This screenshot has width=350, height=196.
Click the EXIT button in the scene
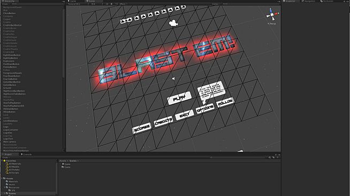point(185,115)
